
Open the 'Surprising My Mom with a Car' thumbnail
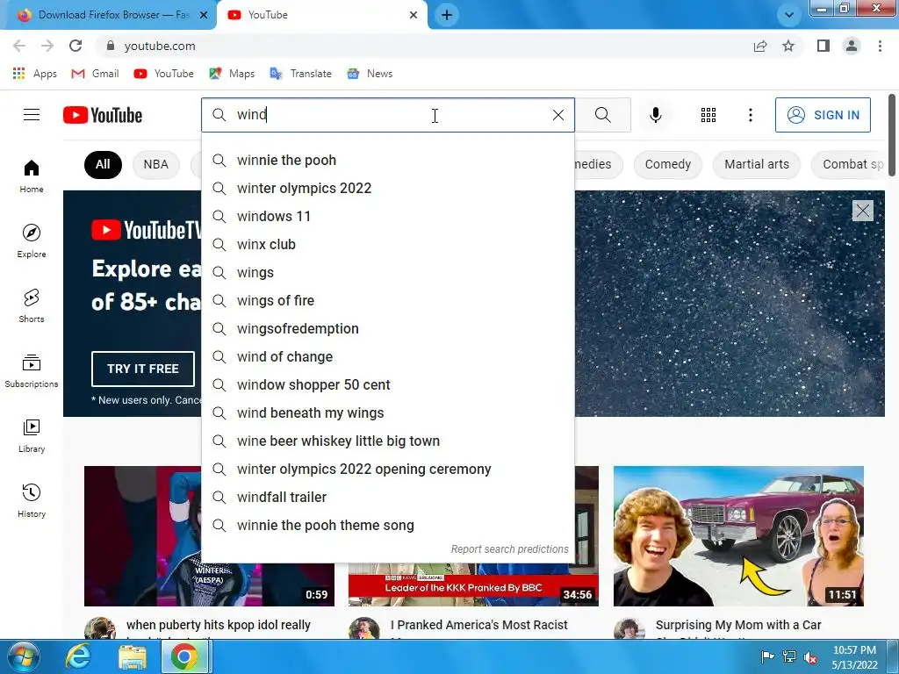738,536
